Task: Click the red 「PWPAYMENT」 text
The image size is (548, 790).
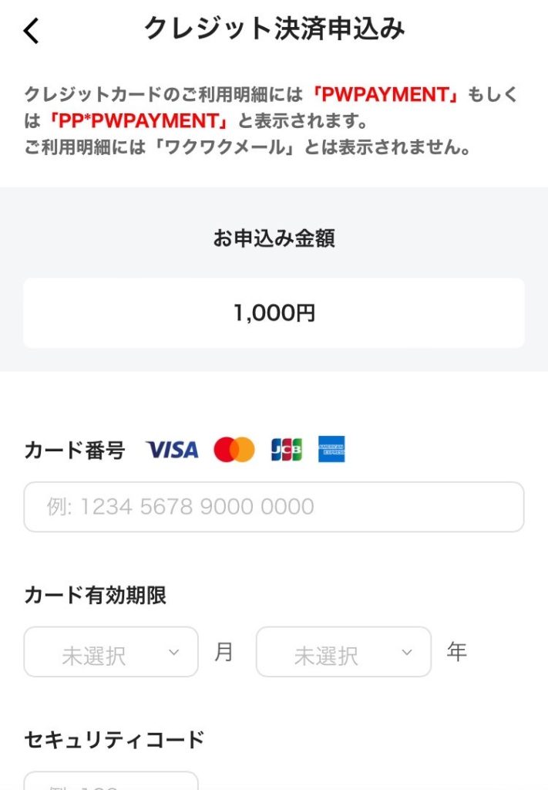Action: [x=385, y=95]
